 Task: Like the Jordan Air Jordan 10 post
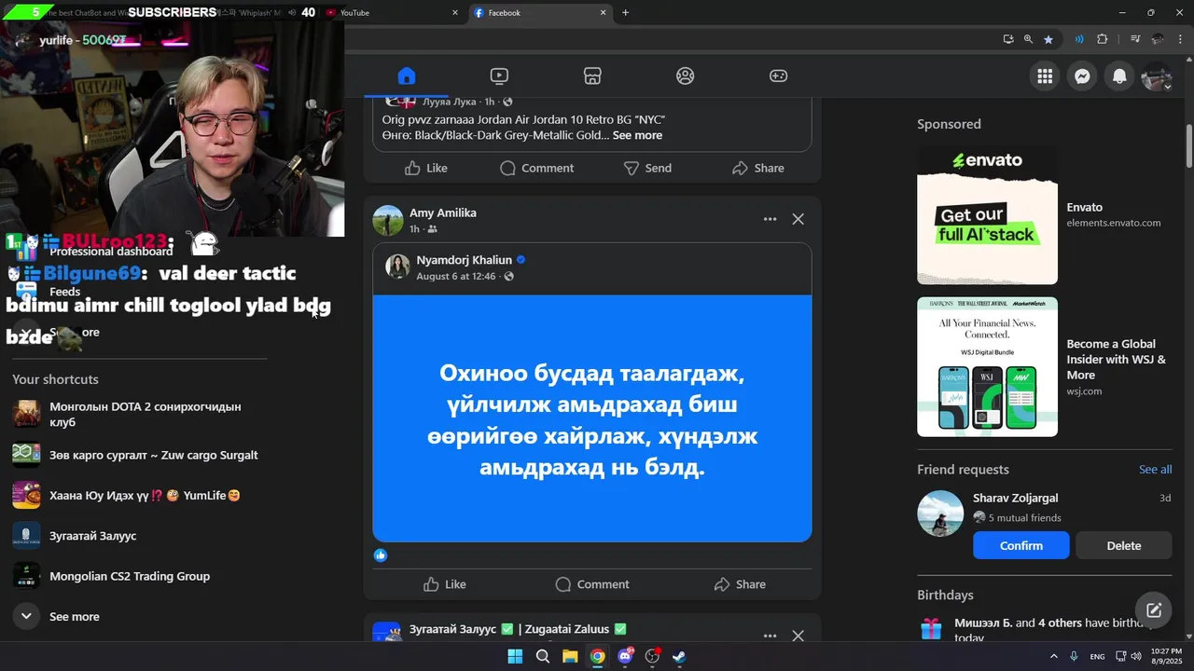pos(426,168)
